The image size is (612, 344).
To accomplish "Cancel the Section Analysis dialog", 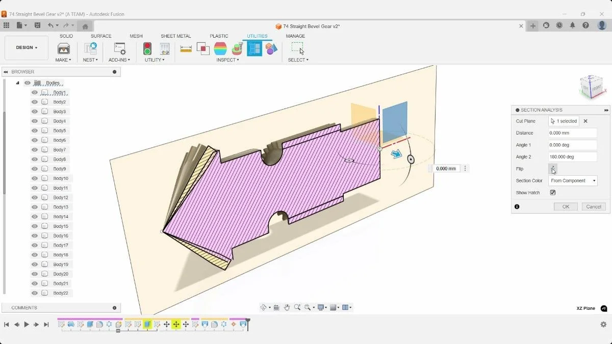I will pyautogui.click(x=594, y=207).
